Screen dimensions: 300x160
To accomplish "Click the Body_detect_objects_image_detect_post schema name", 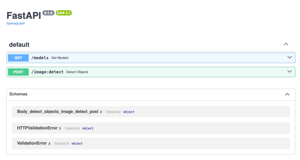I will tap(58, 112).
